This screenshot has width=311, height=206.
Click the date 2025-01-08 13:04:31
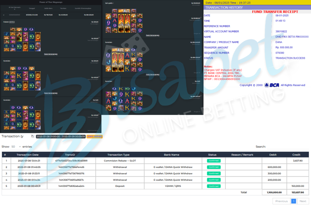tap(29, 161)
